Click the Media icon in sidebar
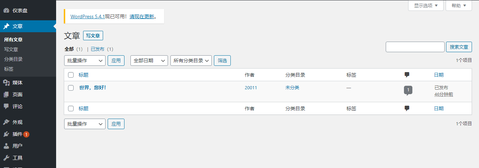This screenshot has height=168, width=479. pyautogui.click(x=6, y=83)
